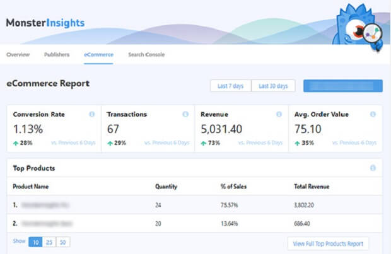Click the MonsterInsights logo
The height and width of the screenshot is (254, 391).
(45, 23)
